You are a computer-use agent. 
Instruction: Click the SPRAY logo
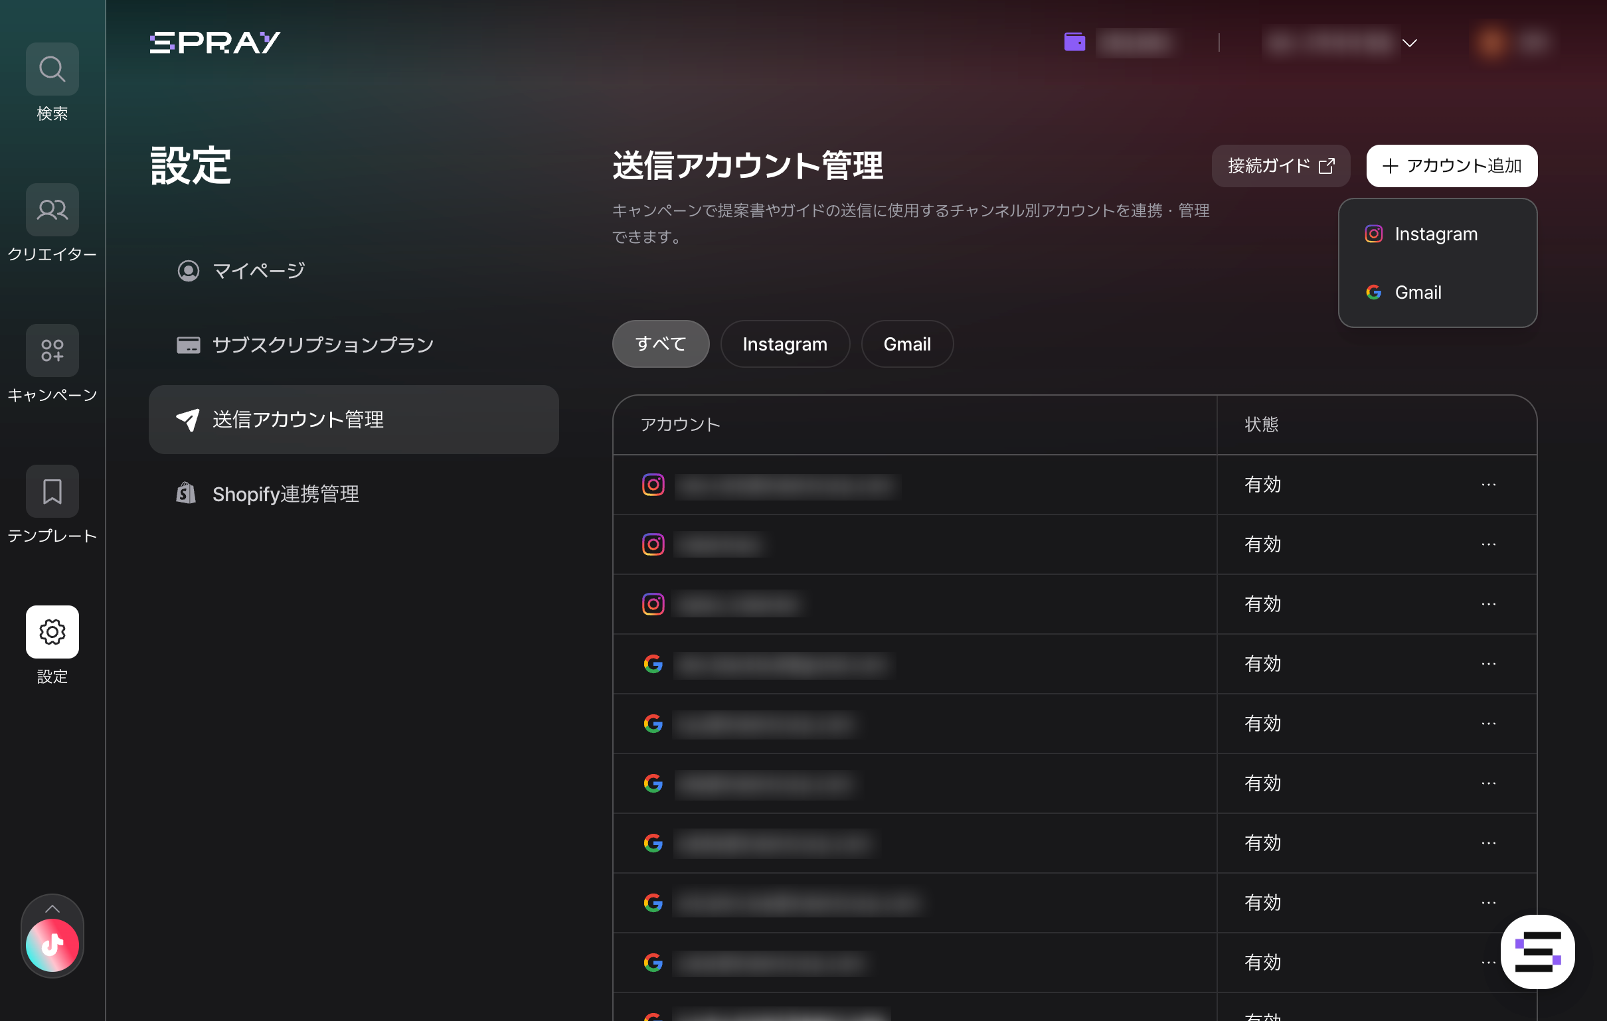click(x=215, y=42)
